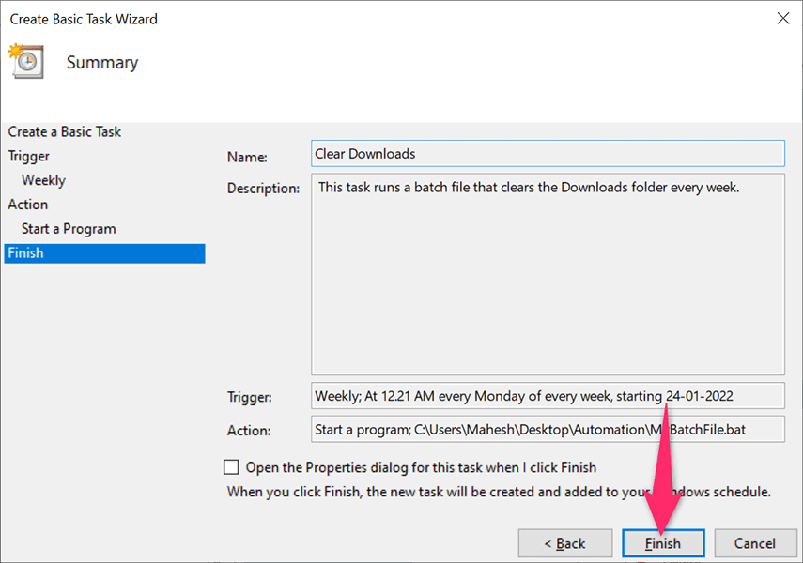
Task: Open the Weekly sub-step in sidebar
Action: point(43,180)
